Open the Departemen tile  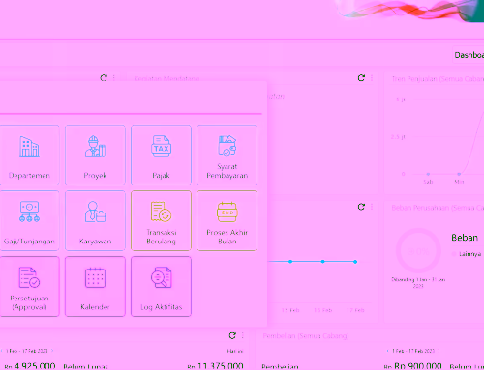click(29, 155)
